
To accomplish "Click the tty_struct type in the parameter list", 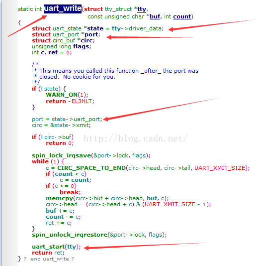I will click(x=118, y=9).
